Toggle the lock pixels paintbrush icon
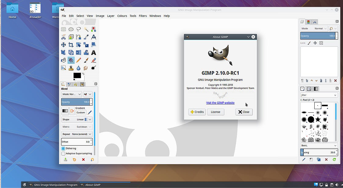This screenshot has height=188, width=343. tap(309, 43)
